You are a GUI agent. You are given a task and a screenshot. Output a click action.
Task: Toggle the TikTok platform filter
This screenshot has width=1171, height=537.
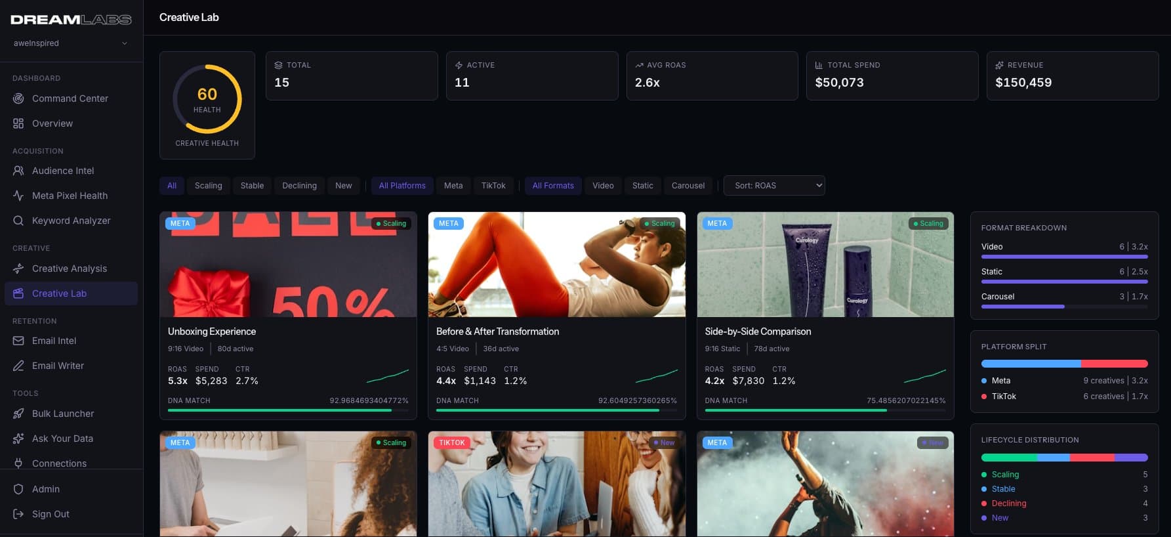pyautogui.click(x=493, y=186)
